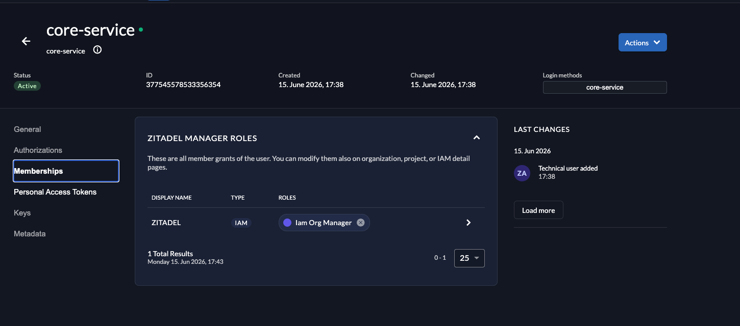Load more changes in Last Changes
740x326 pixels.
(538, 210)
